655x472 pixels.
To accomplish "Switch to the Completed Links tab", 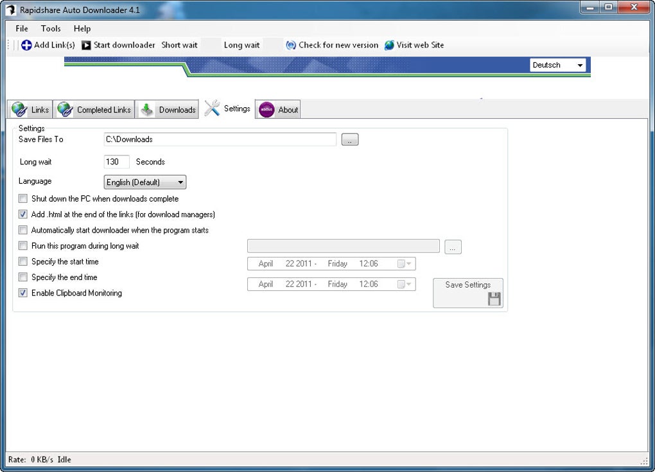I will 94,109.
